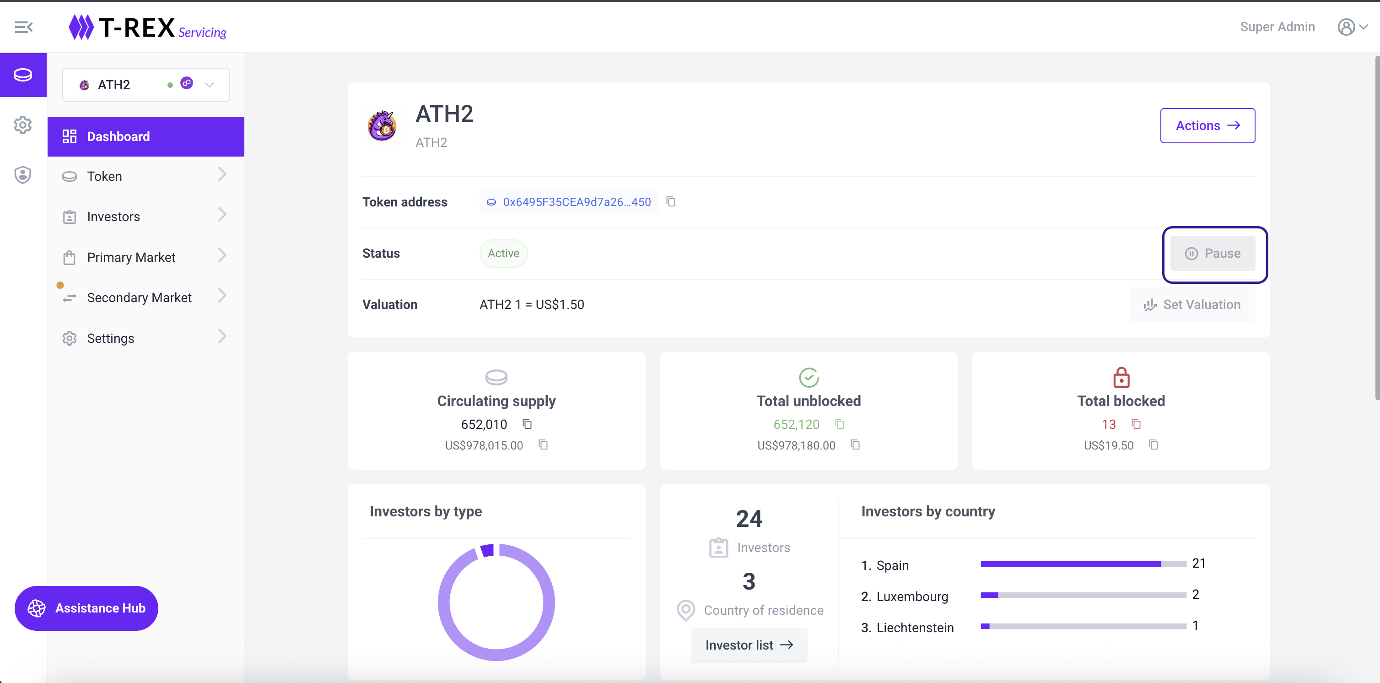Viewport: 1380px width, 683px height.
Task: Click the Country of residence pin icon
Action: [686, 610]
